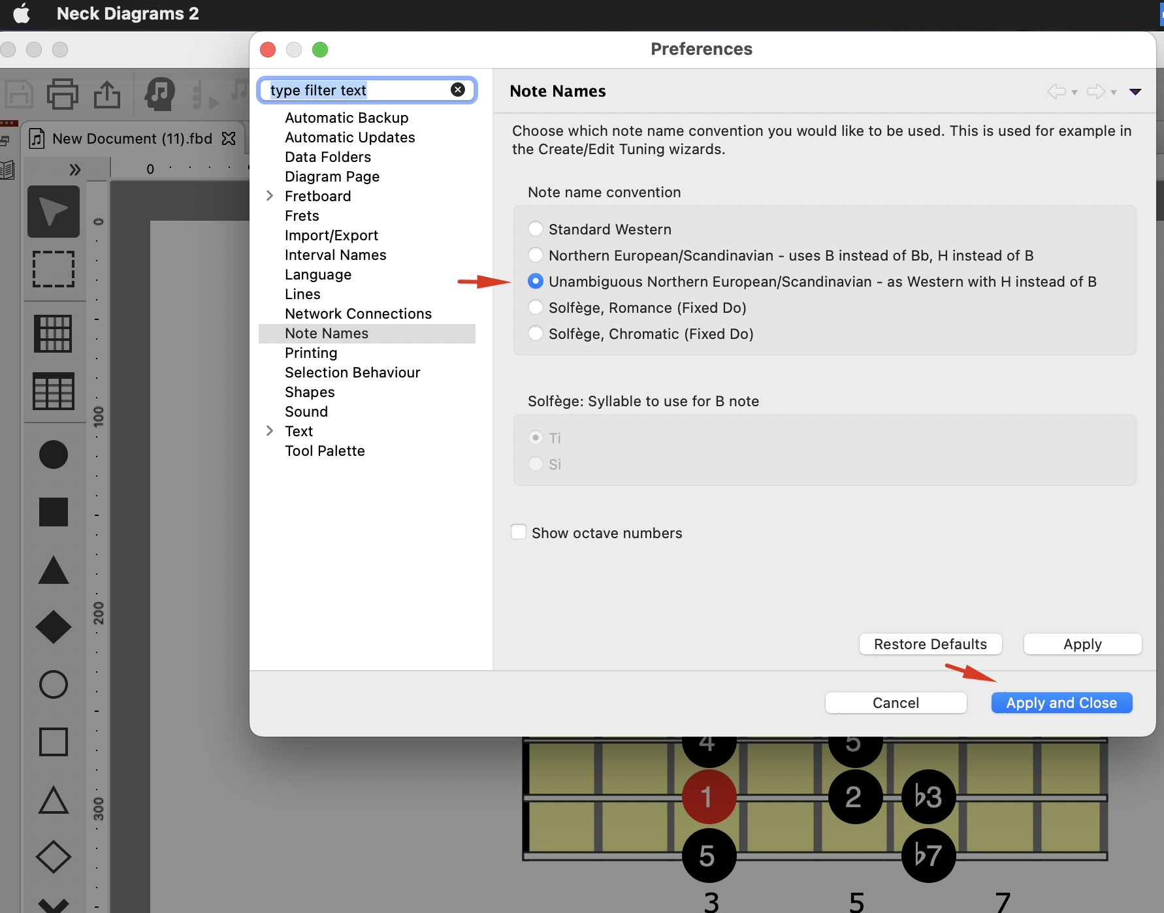
Task: Open Shapes preferences
Action: pos(310,392)
